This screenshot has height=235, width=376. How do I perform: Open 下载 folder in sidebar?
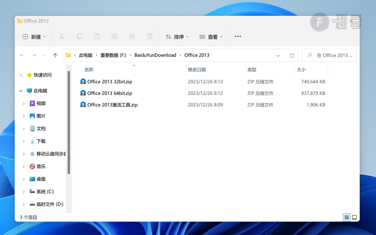tap(38, 141)
